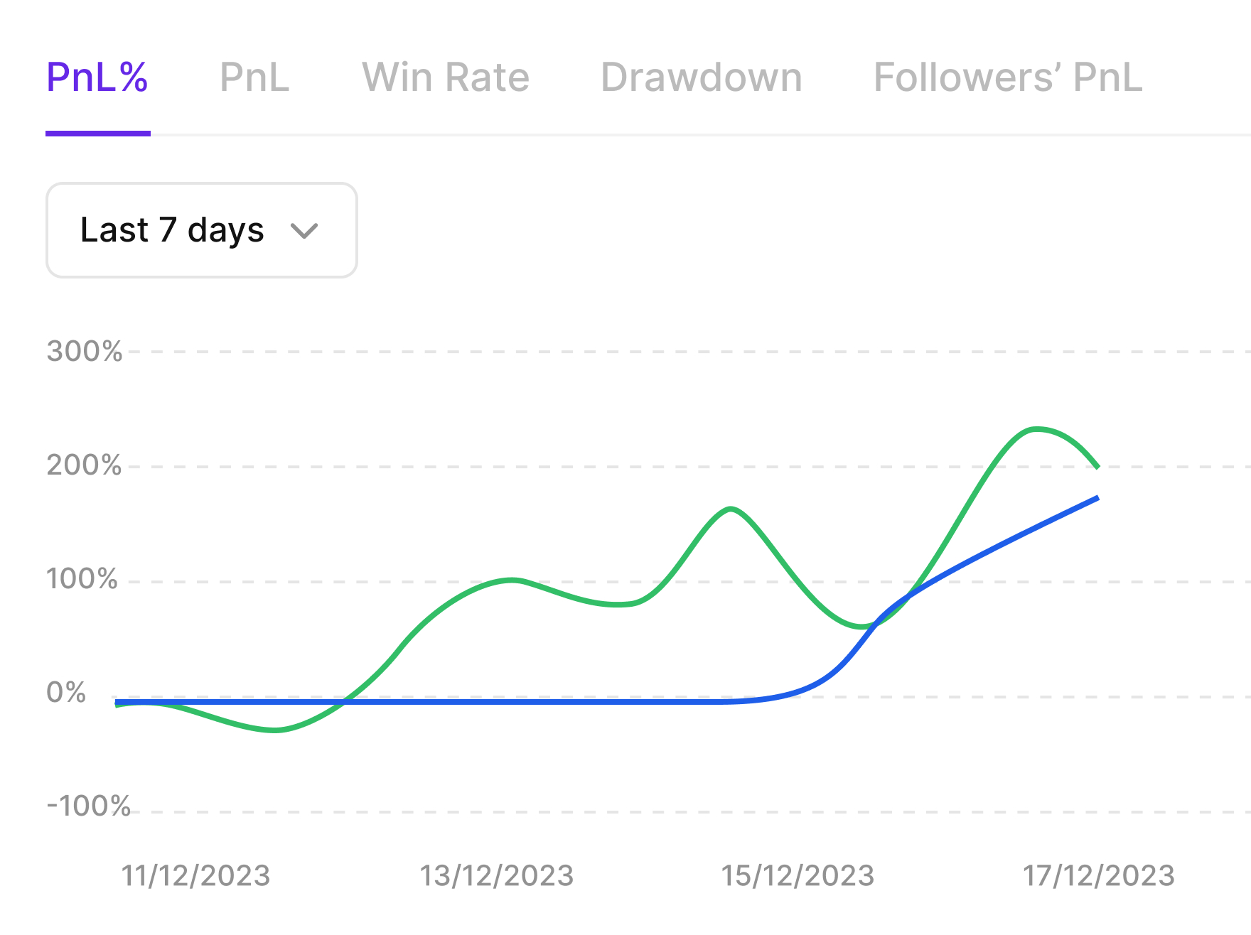Click the green line's dip below 0%
1251x935 pixels.
276,730
